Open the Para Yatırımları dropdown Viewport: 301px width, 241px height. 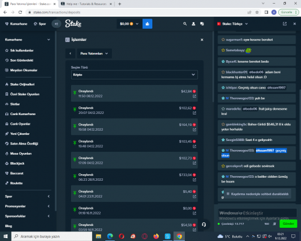tap(95, 54)
